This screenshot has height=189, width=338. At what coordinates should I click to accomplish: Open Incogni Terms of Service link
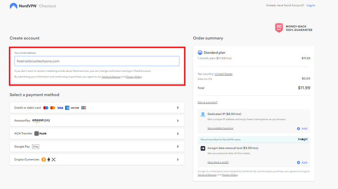[207, 175]
